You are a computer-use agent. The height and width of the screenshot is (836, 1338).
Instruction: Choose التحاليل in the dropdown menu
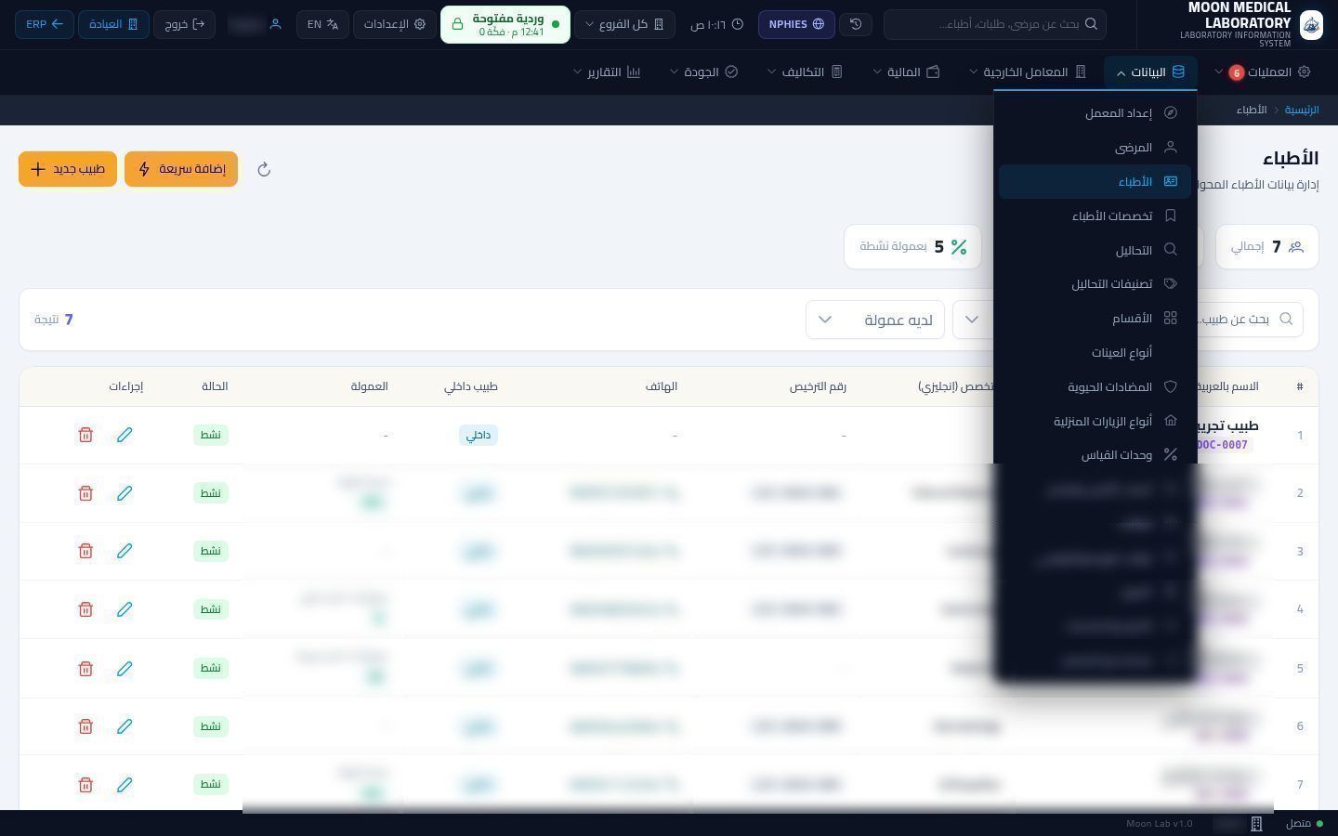(1095, 250)
